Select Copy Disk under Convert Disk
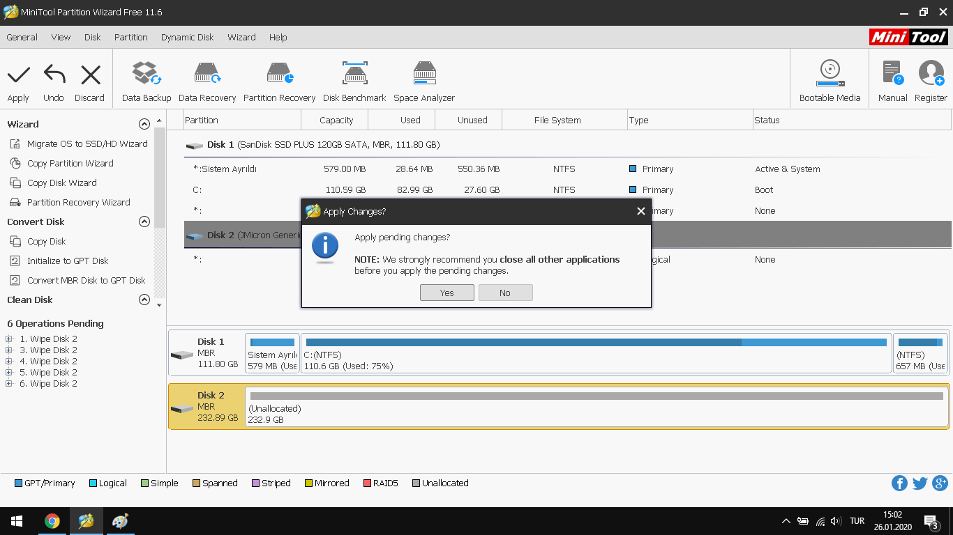 [46, 241]
